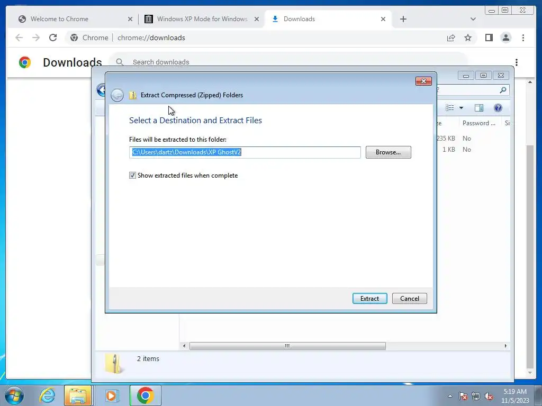Click the Chrome logo on Downloads page
The width and height of the screenshot is (542, 406).
click(25, 62)
